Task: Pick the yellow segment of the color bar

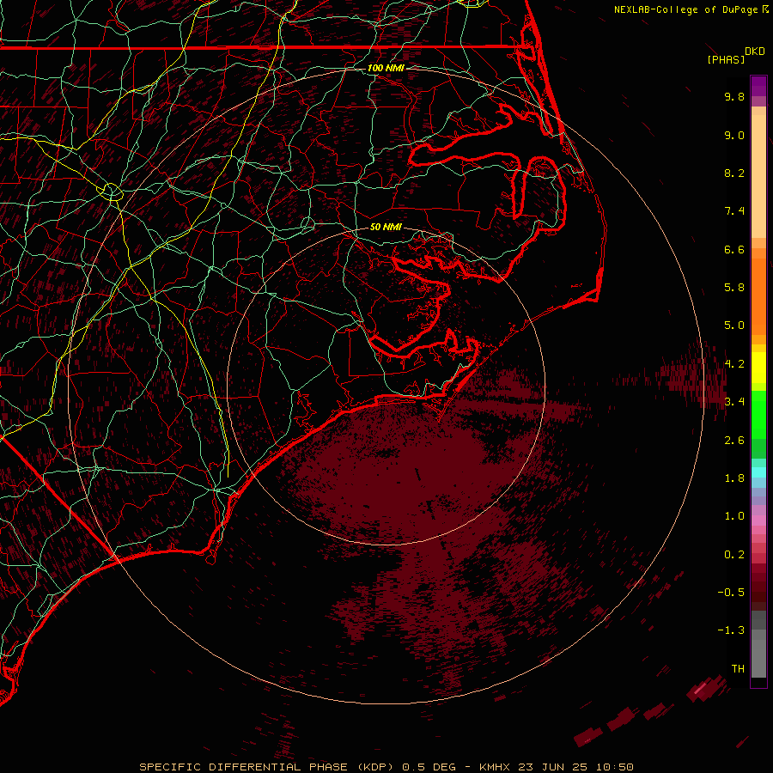Action: [x=758, y=368]
